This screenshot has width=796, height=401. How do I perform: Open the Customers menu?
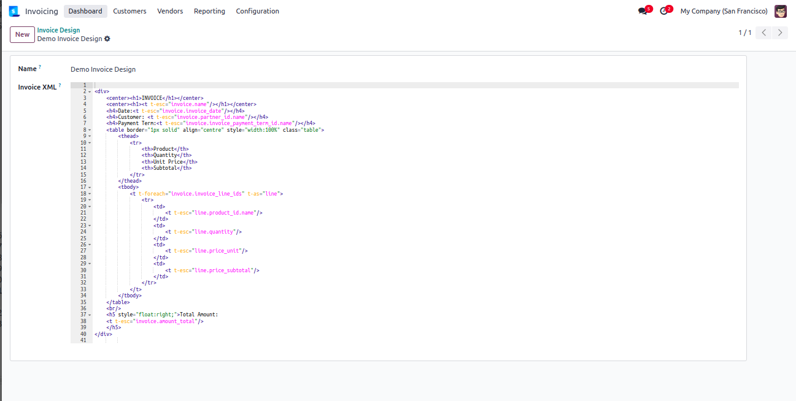pos(129,11)
